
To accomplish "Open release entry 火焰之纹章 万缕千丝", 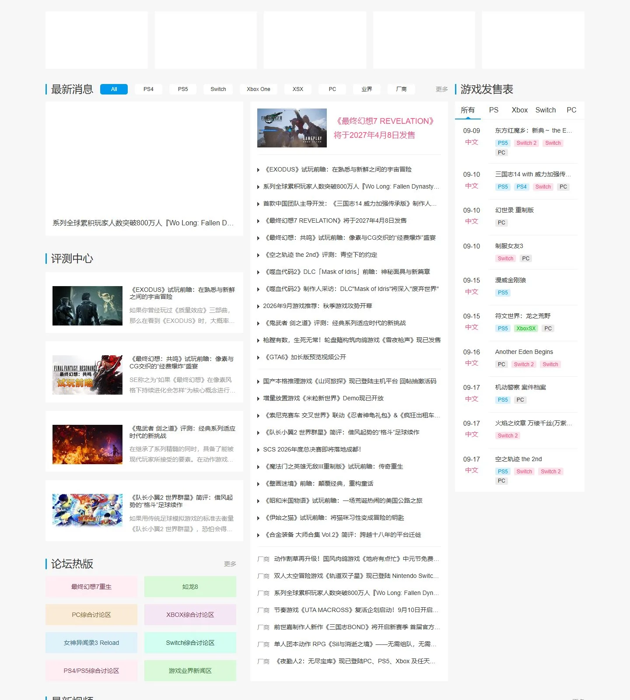I will click(533, 423).
